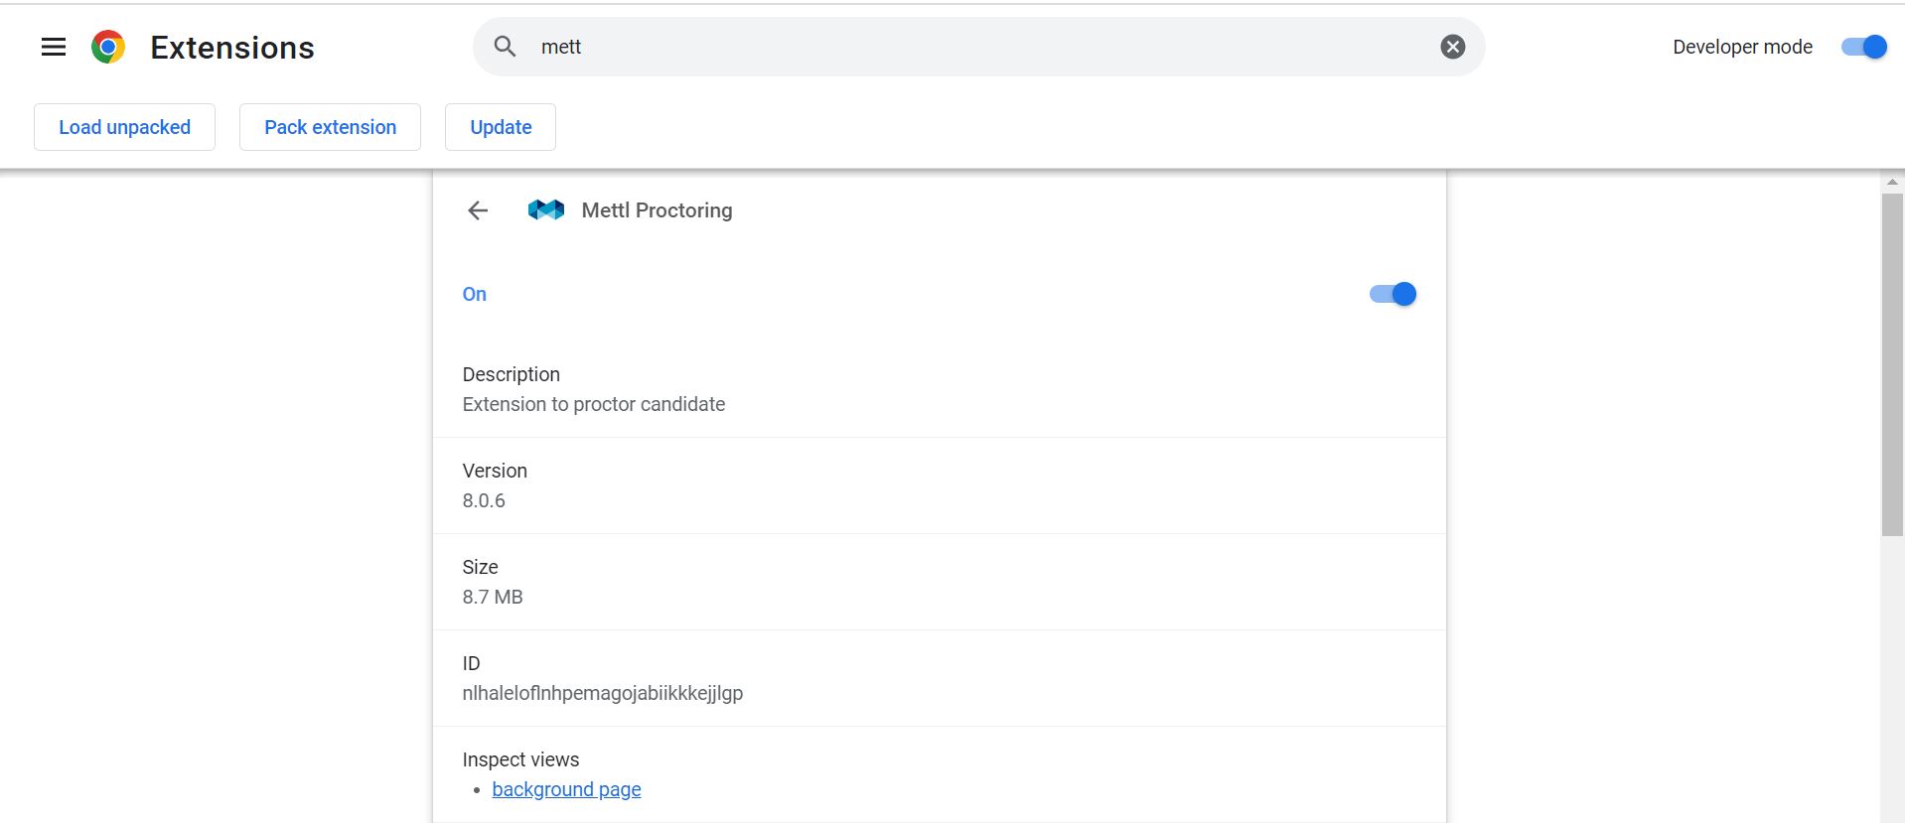Click the scrollbar up arrow
The image size is (1905, 823).
point(1892,182)
